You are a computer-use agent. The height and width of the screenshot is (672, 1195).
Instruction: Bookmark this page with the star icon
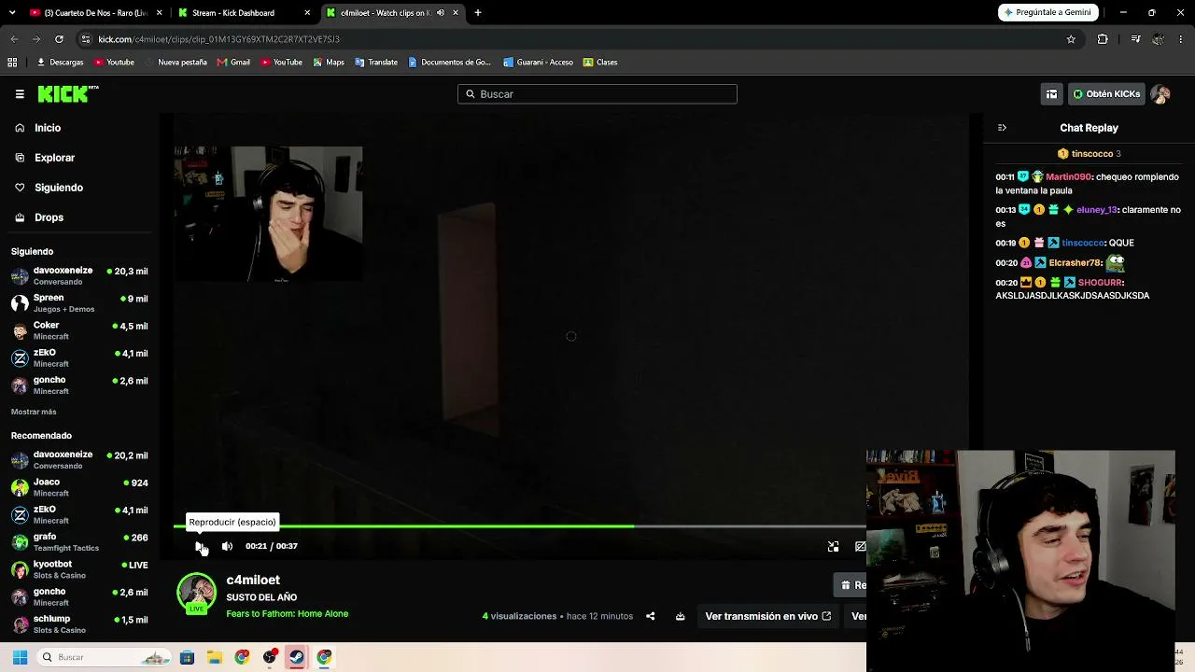(1071, 39)
